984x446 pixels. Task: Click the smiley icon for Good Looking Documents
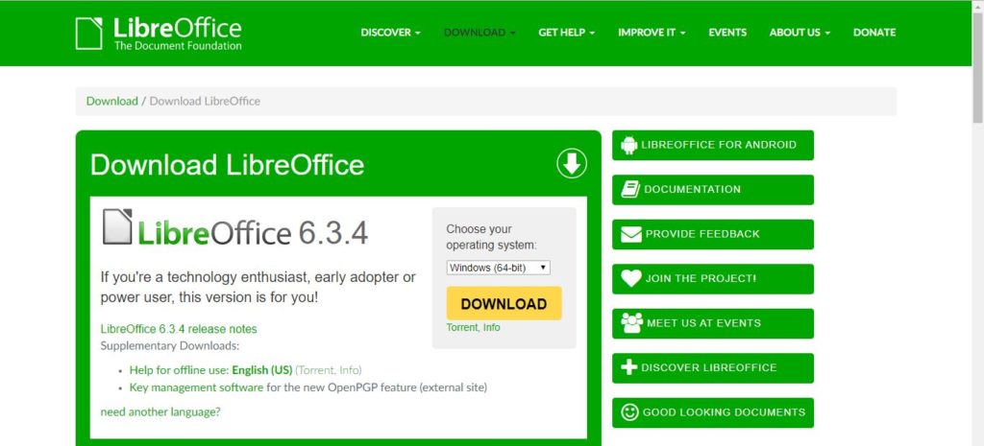tap(629, 412)
